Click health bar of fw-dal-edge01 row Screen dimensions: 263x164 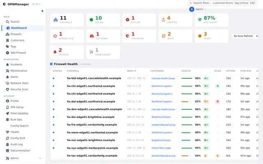pos(187,102)
